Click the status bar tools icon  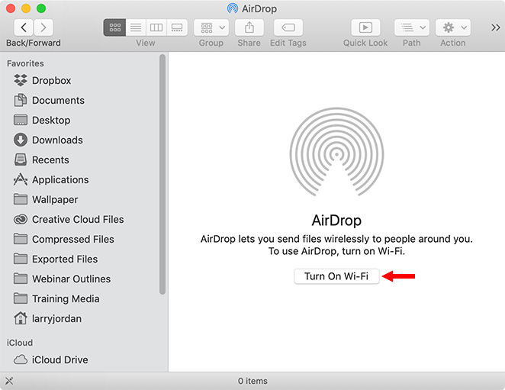pos(9,381)
